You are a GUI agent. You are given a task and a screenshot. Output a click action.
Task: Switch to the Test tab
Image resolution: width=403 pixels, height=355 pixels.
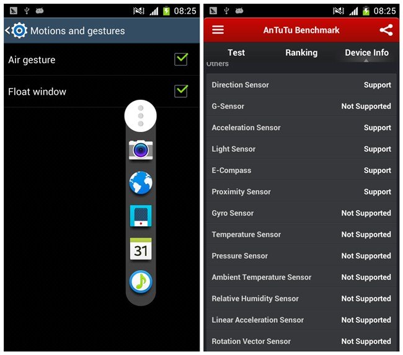pos(236,53)
